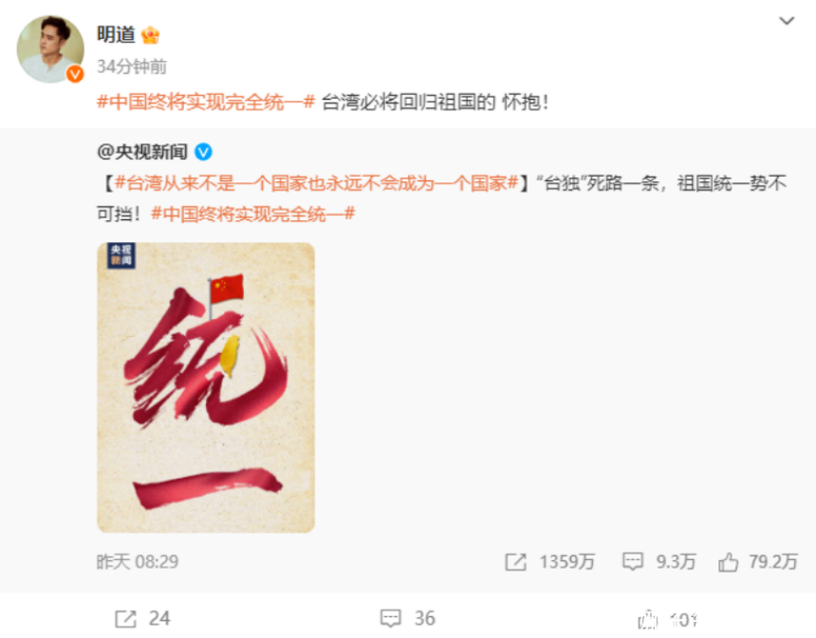This screenshot has width=816, height=638.
Task: Enlarge the 统一 calligraphy image thumbnail
Action: coord(206,387)
